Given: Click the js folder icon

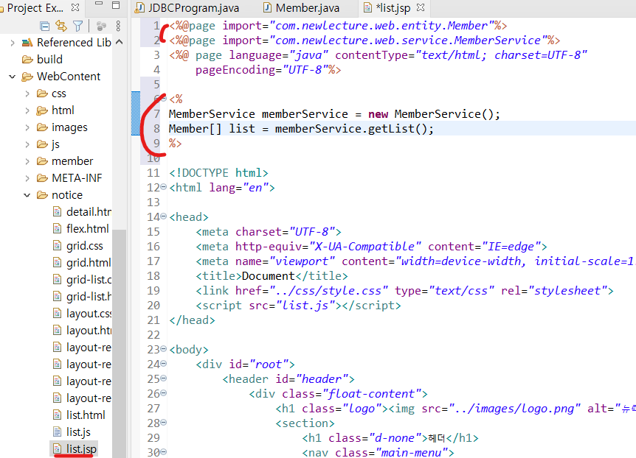Looking at the screenshot, I should pyautogui.click(x=42, y=144).
